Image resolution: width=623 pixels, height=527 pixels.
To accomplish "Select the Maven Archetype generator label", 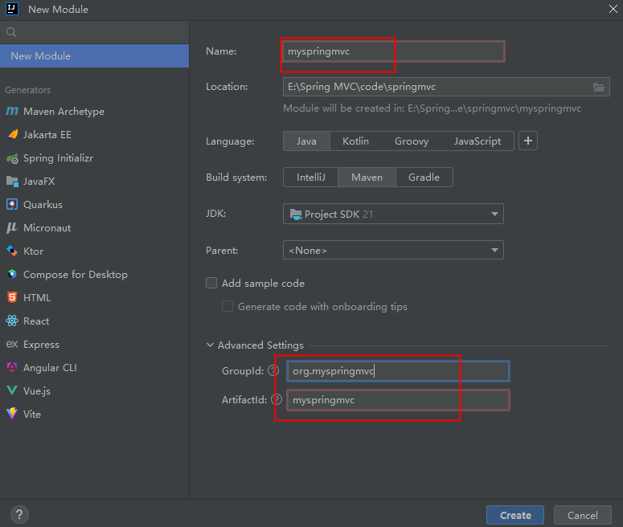I will tap(64, 112).
